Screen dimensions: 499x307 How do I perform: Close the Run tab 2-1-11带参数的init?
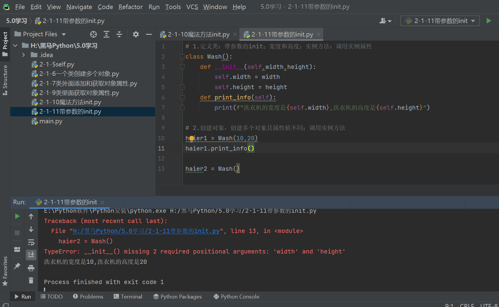click(102, 202)
